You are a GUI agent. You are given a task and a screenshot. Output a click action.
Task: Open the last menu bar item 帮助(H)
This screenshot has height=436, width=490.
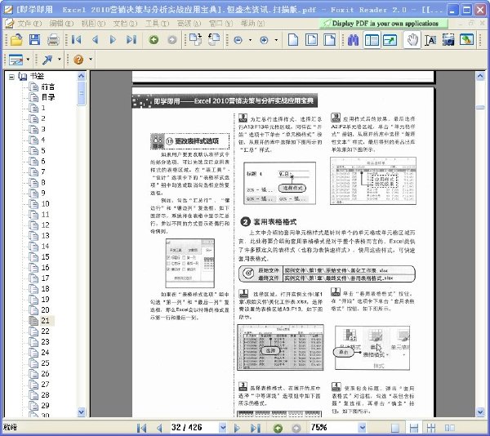click(252, 24)
